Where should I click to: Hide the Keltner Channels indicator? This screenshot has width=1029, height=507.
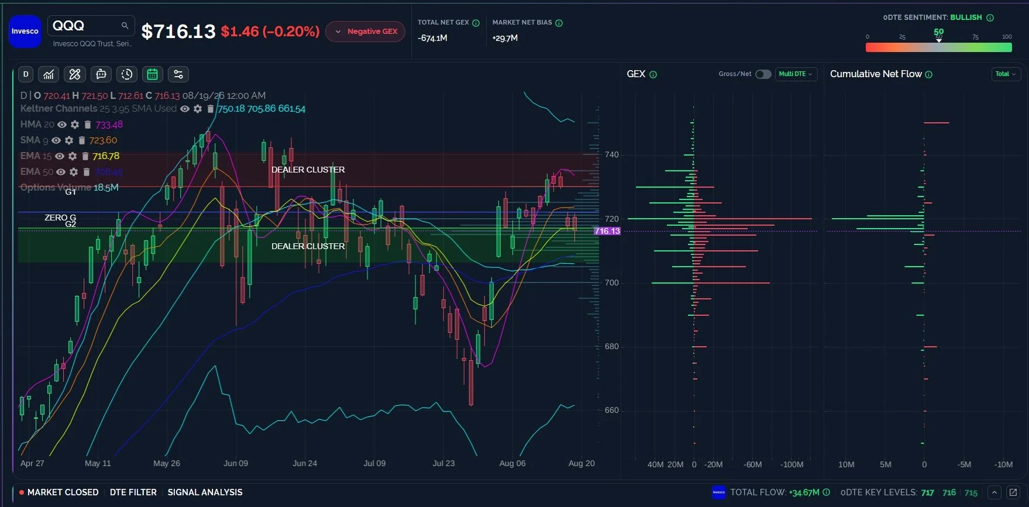pyautogui.click(x=185, y=109)
